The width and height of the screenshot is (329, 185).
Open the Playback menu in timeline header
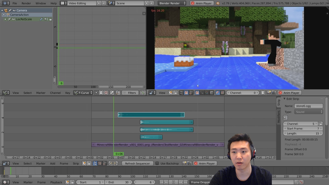[x=56, y=182]
